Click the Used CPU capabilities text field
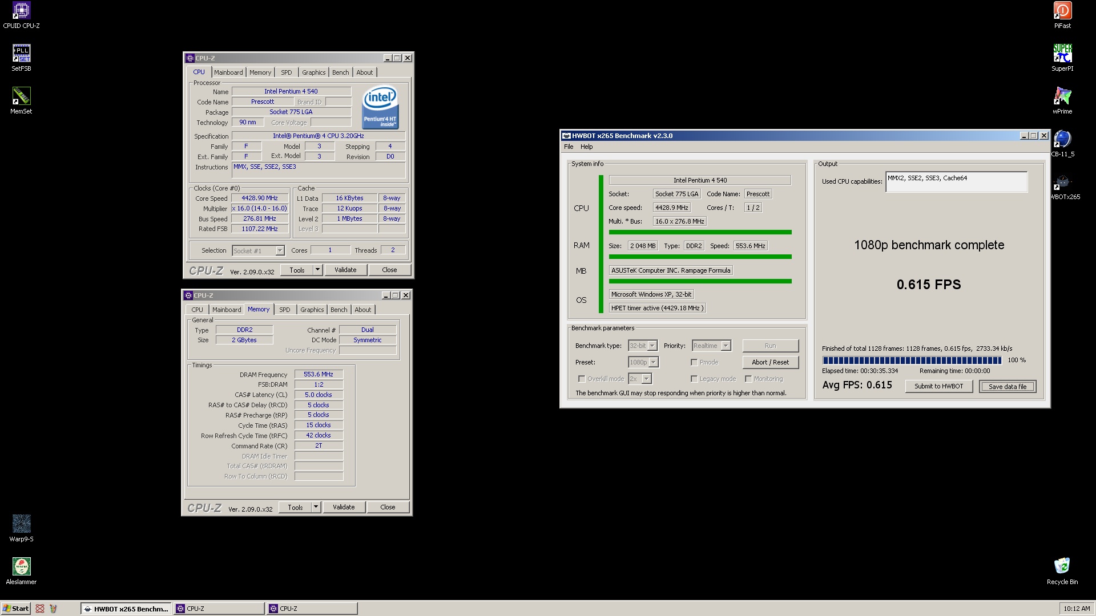1096x616 pixels. tap(956, 182)
